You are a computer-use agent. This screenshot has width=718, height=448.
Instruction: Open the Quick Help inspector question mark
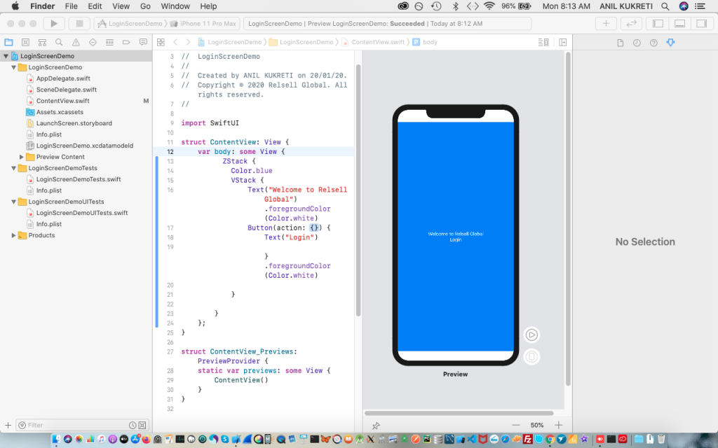653,43
